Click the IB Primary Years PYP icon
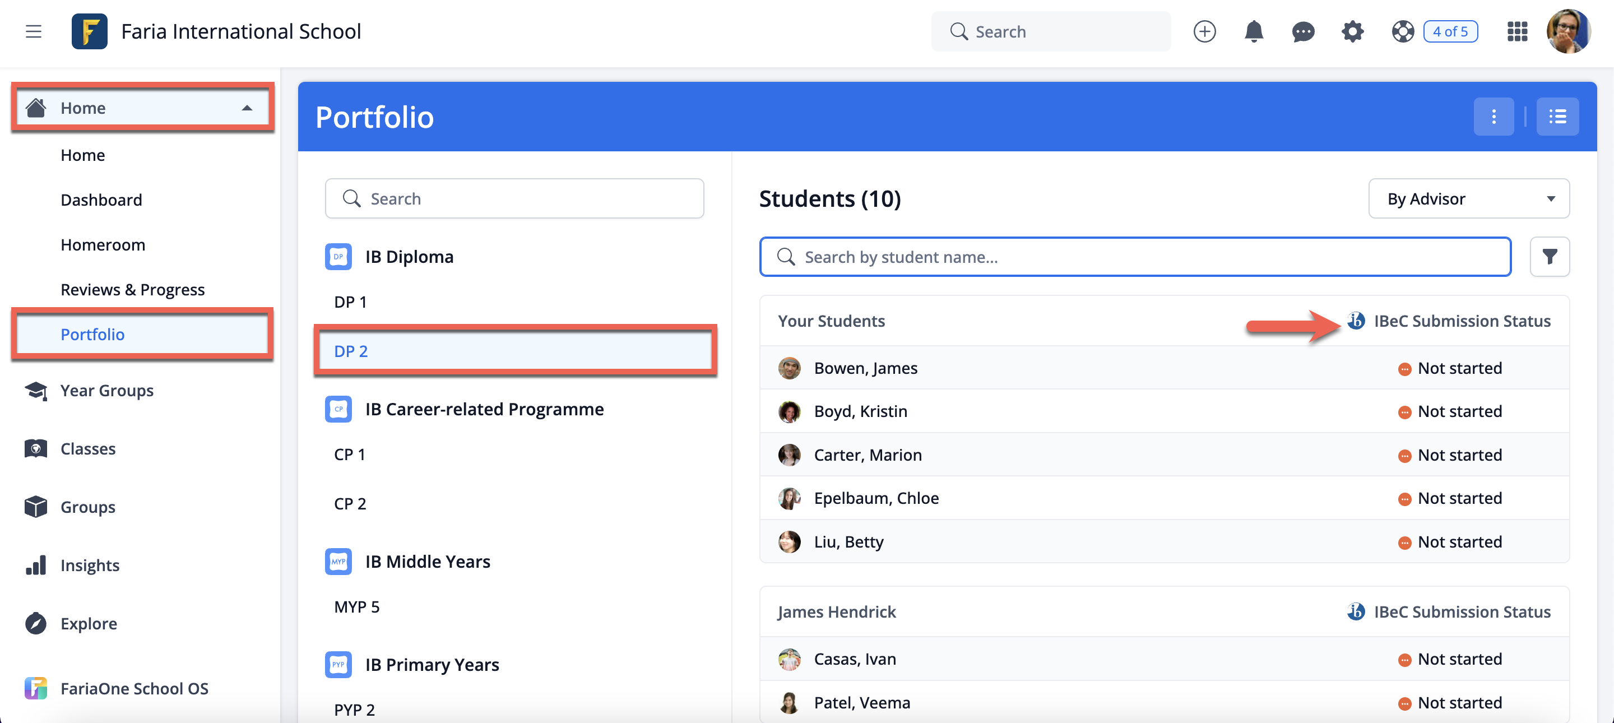The width and height of the screenshot is (1614, 723). click(x=338, y=664)
